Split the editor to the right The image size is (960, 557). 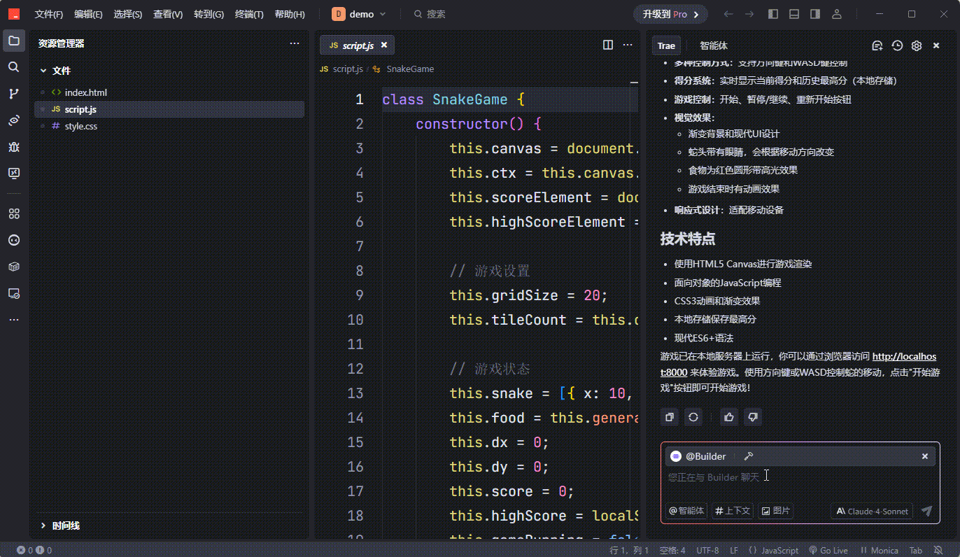(x=608, y=45)
